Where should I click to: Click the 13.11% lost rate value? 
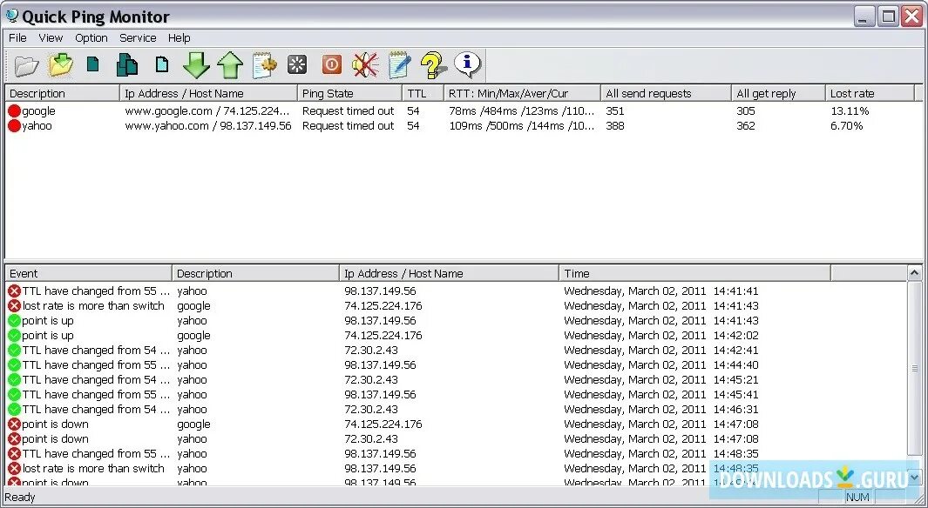tap(850, 111)
